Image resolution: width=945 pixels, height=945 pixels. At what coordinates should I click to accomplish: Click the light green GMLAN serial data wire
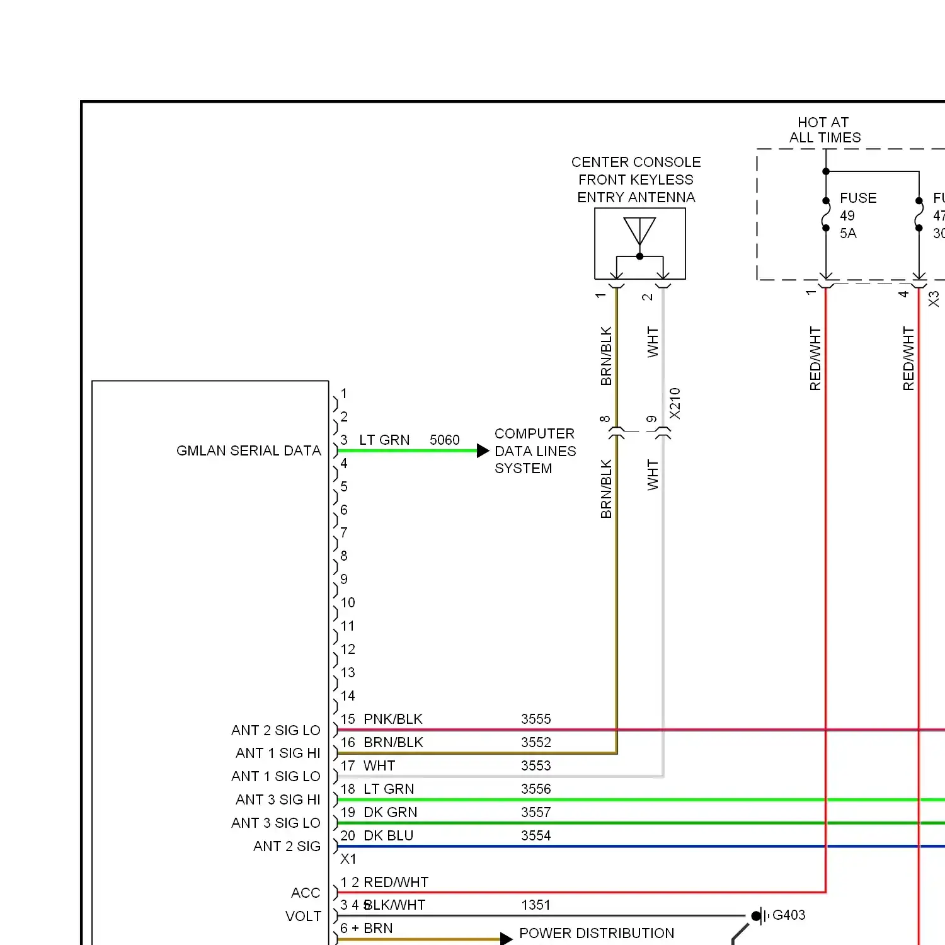point(407,450)
